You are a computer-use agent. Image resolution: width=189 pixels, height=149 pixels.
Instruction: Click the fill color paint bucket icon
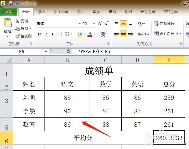80,34
